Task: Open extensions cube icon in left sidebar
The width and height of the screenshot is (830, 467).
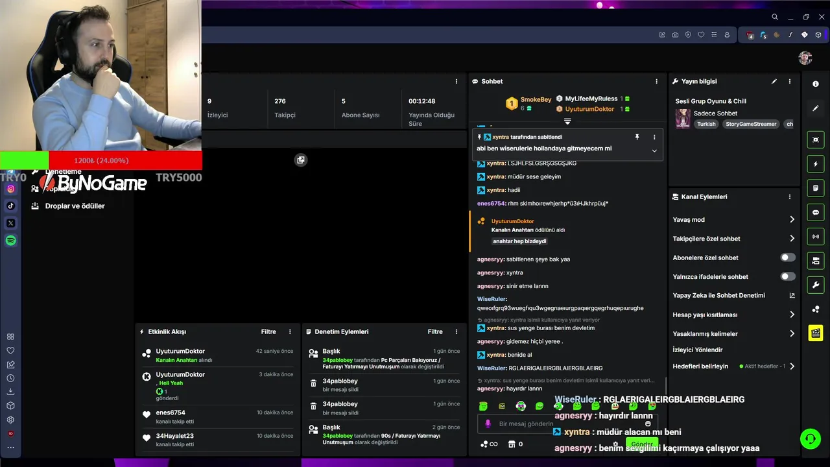Action: pyautogui.click(x=10, y=406)
